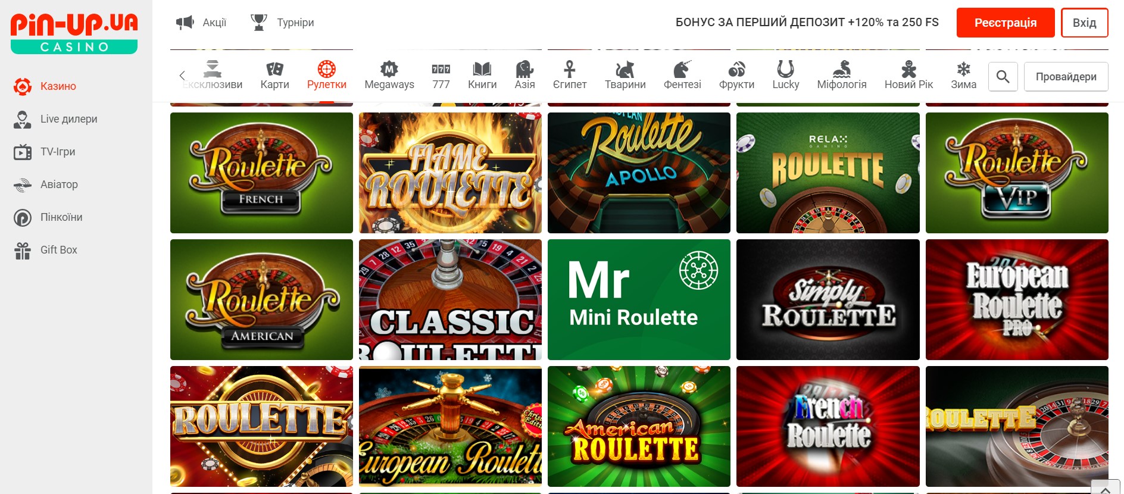Viewport: 1124px width, 494px height.
Task: Select the Фрукти category icon
Action: coord(736,69)
